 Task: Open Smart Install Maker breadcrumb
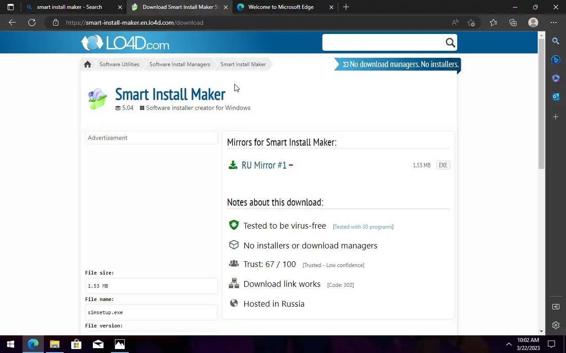pos(243,64)
